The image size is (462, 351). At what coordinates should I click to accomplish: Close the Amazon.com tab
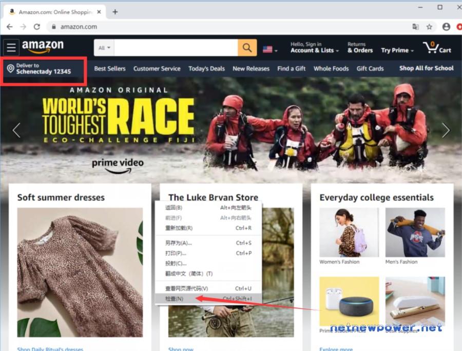(x=99, y=12)
